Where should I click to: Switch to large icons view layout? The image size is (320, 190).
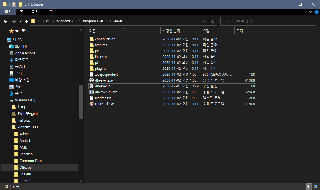[316, 186]
